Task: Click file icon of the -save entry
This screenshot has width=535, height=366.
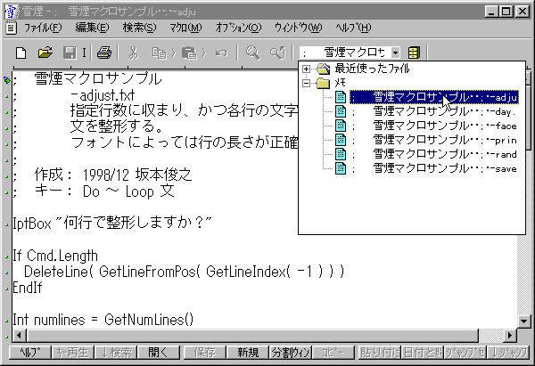Action: pos(341,168)
